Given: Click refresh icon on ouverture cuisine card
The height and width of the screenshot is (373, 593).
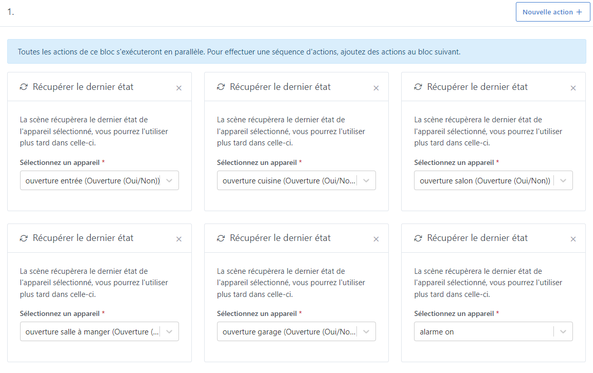Looking at the screenshot, I should pos(221,87).
